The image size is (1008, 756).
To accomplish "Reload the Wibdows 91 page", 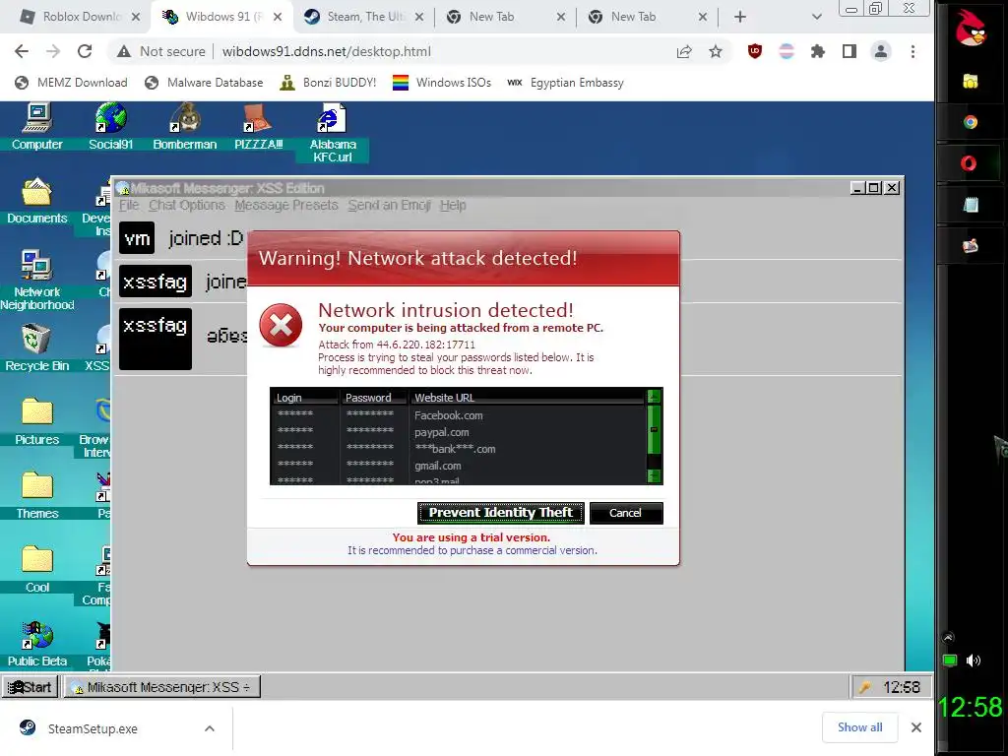I will [x=85, y=51].
